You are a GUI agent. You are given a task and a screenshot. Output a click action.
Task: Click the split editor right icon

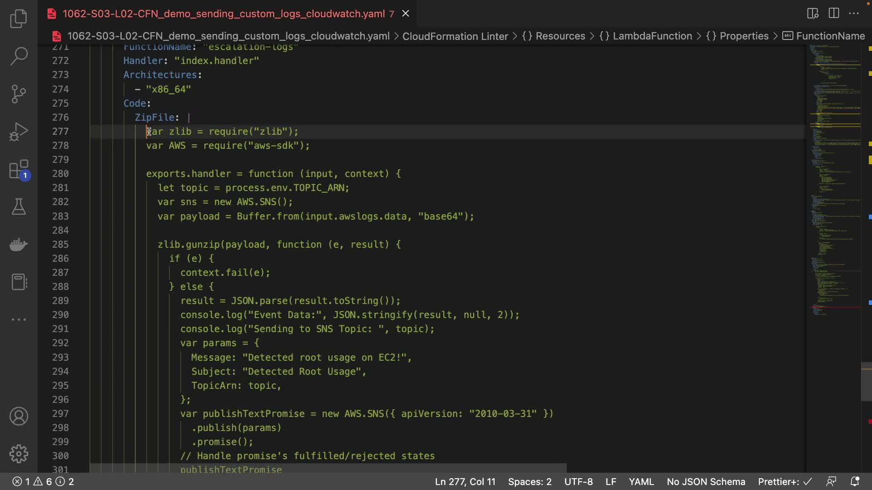[x=834, y=13]
